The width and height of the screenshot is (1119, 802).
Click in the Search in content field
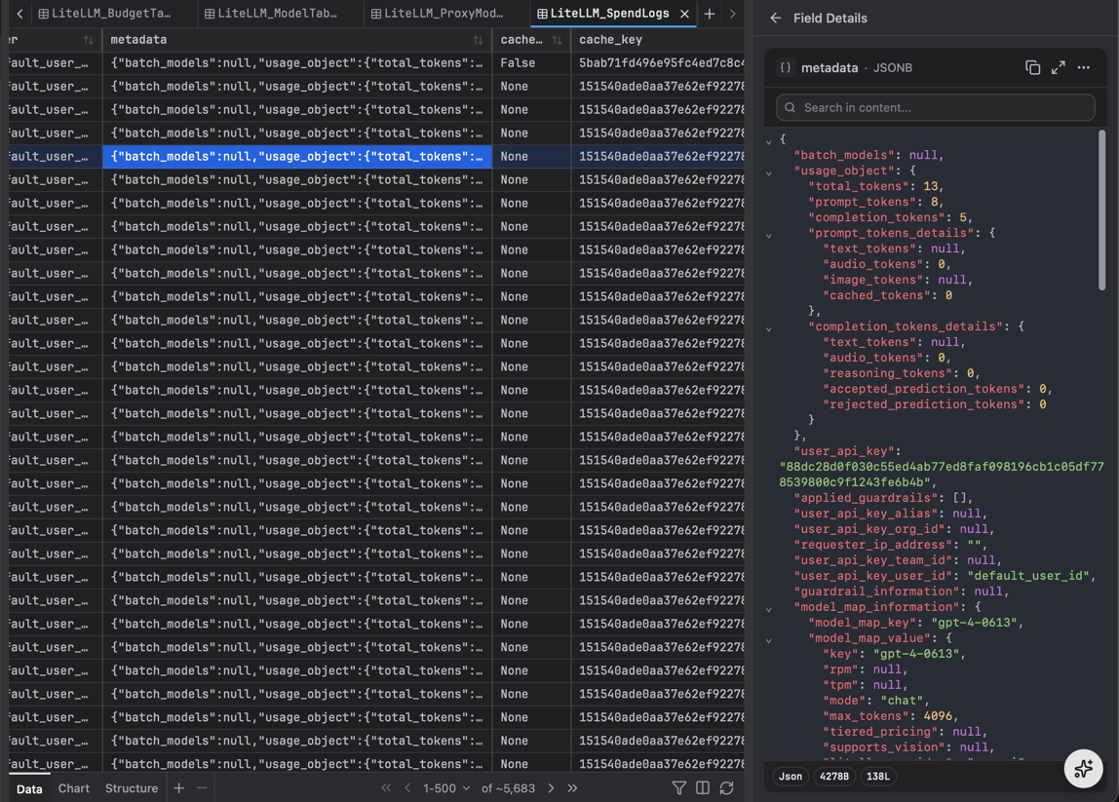(x=935, y=107)
